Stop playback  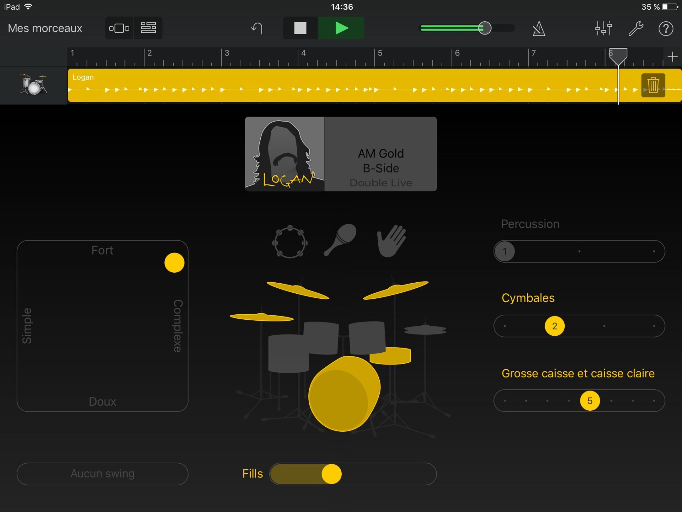coord(300,28)
